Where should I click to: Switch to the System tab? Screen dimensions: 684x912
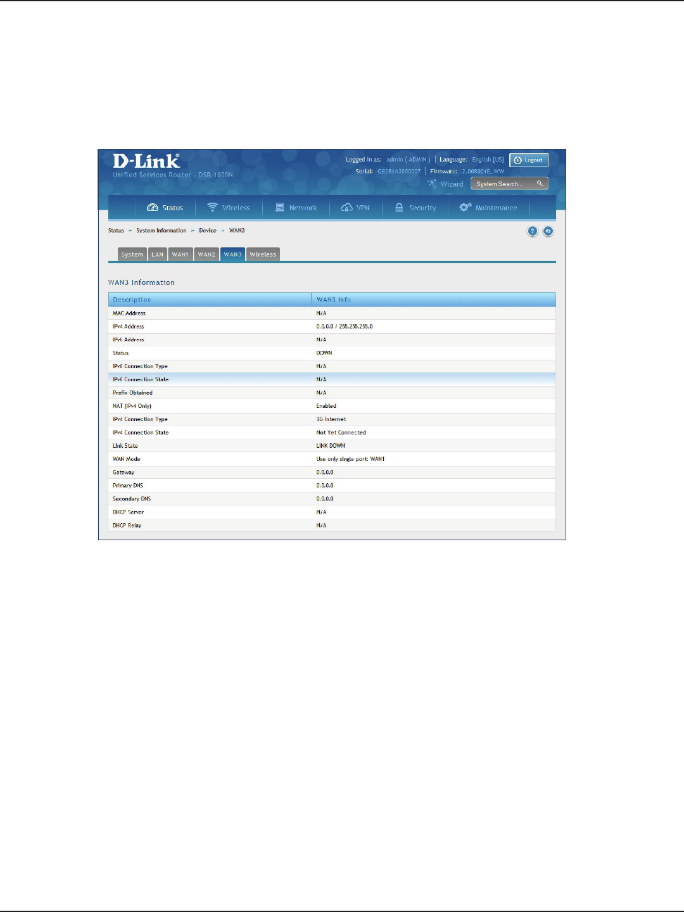pos(132,255)
